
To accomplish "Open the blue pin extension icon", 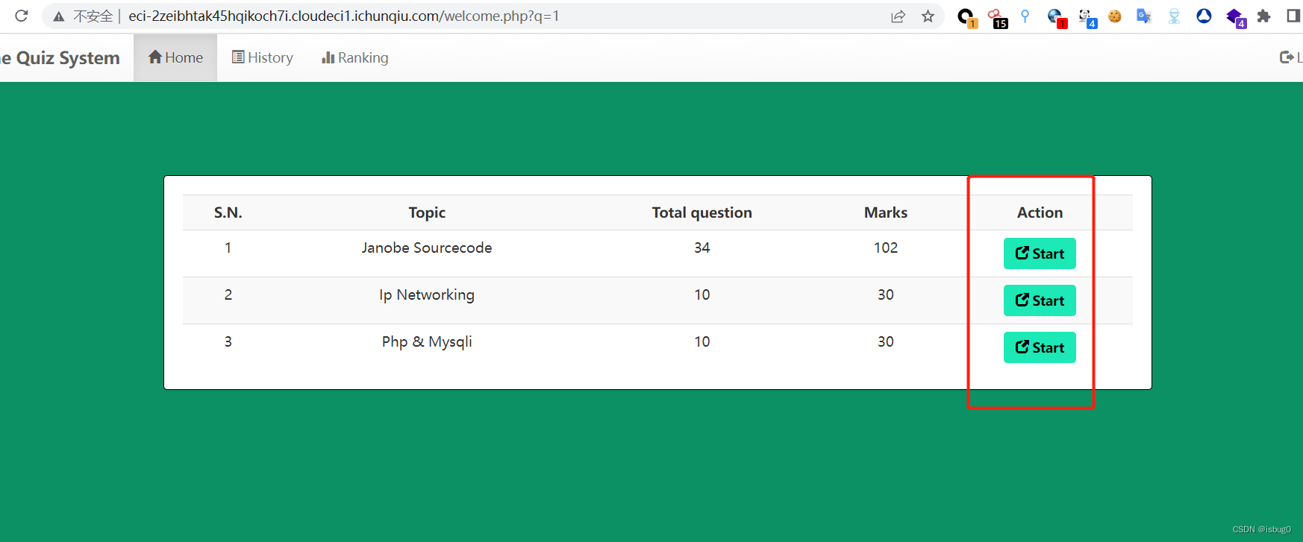I will (x=1025, y=16).
